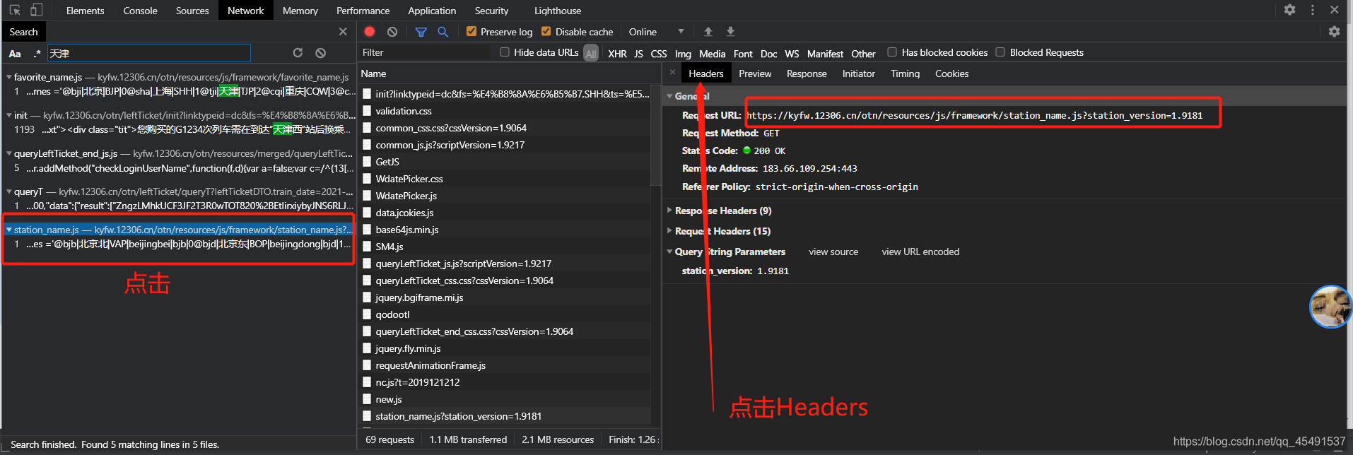Filter requests by Img type
Screen dimensions: 1353x455
683,54
